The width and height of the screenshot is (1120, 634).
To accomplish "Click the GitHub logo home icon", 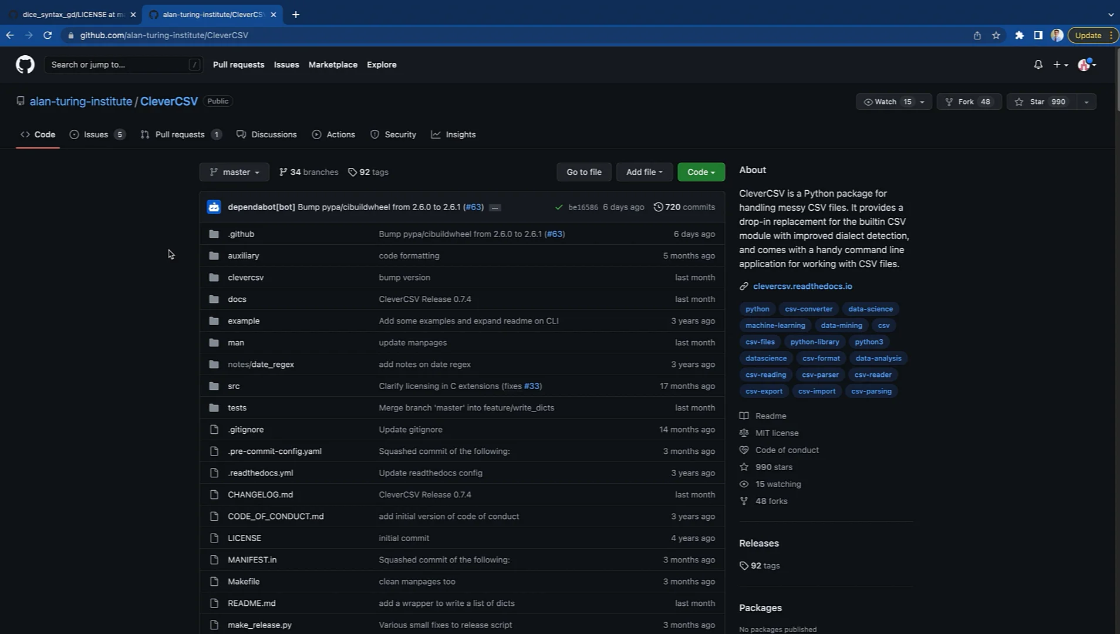I will 25,65.
